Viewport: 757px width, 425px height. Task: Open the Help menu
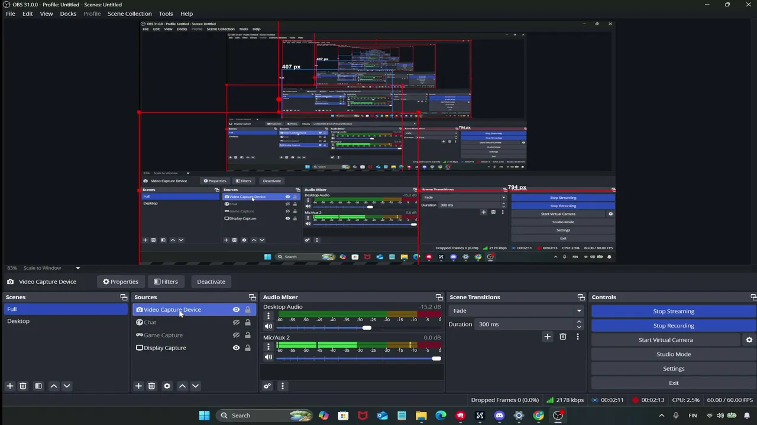pos(186,14)
